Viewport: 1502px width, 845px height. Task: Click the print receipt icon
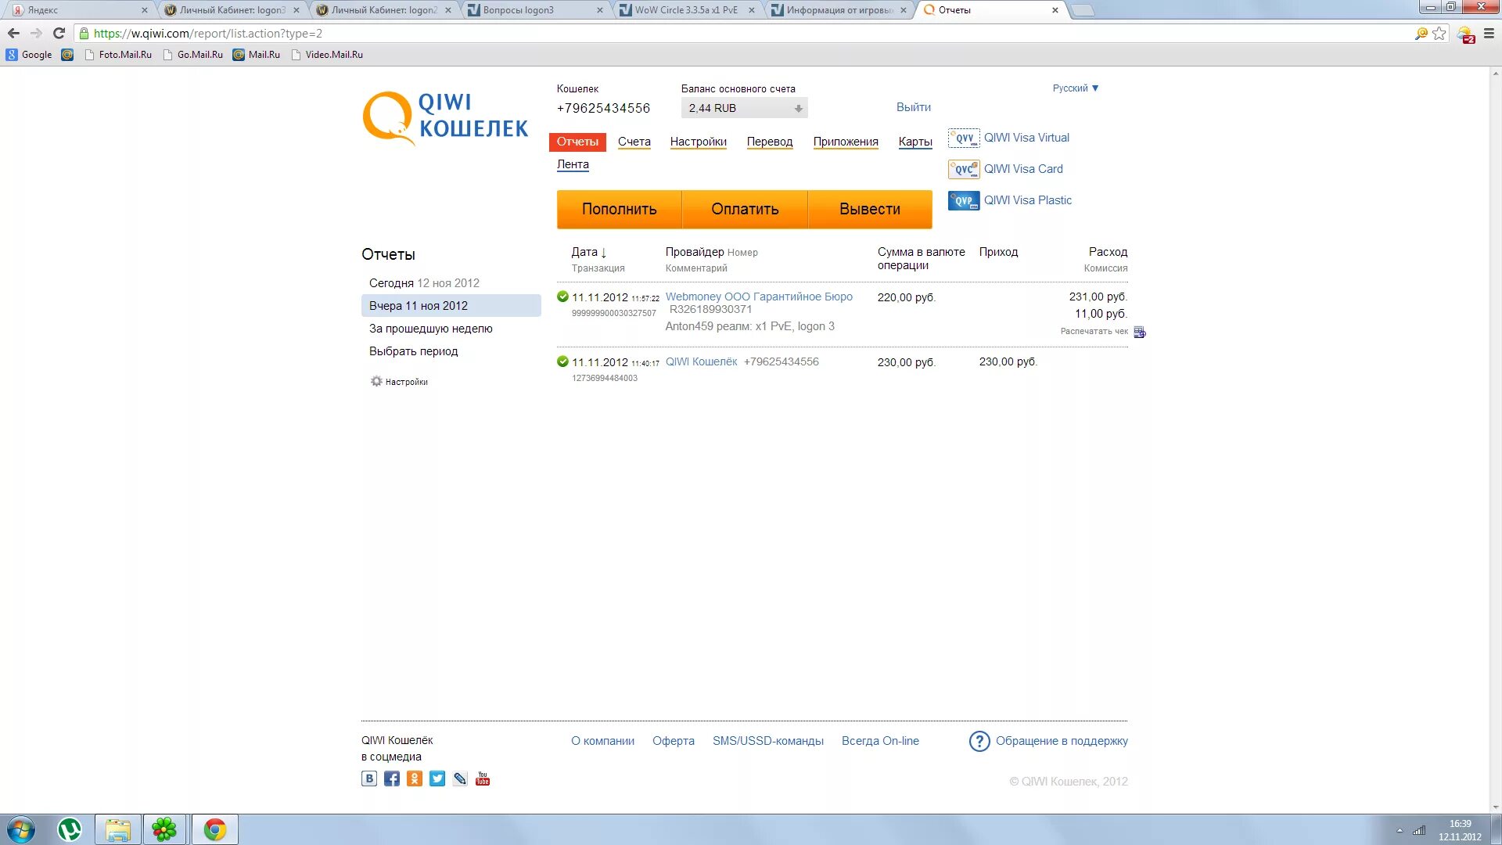pos(1140,333)
